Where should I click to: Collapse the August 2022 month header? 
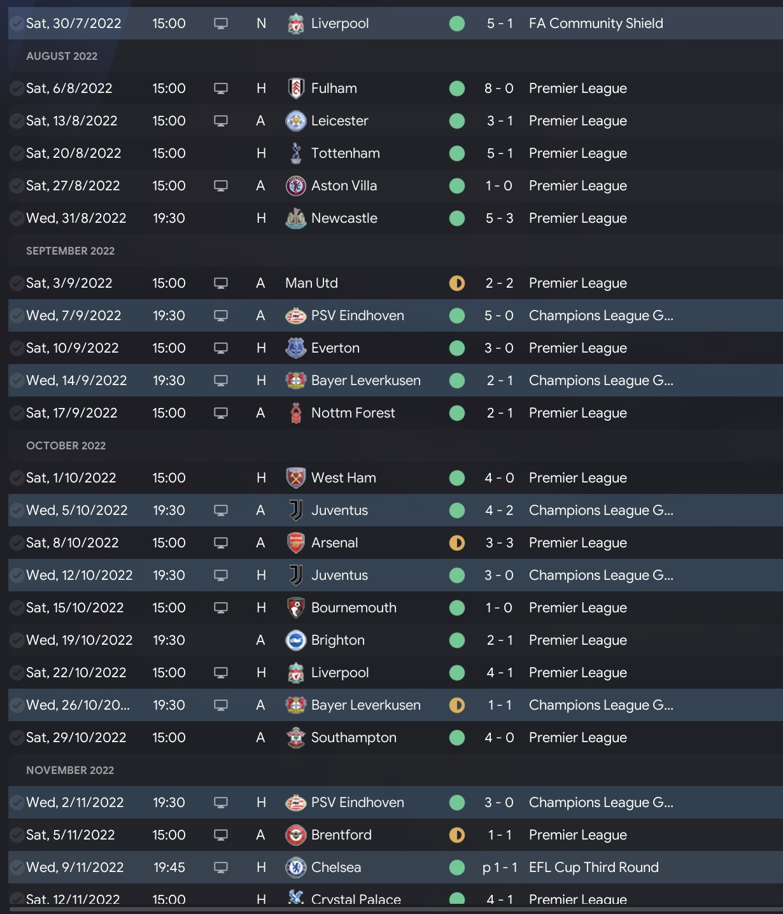pos(62,56)
